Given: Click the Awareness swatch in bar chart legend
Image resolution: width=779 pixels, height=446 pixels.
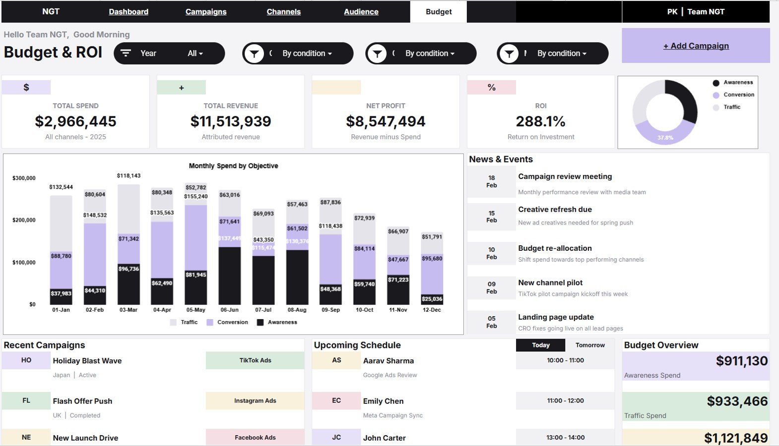Looking at the screenshot, I should pos(260,322).
